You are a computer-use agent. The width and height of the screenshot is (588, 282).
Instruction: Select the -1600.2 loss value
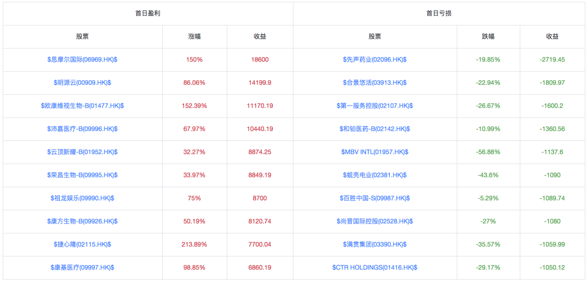[x=553, y=106]
